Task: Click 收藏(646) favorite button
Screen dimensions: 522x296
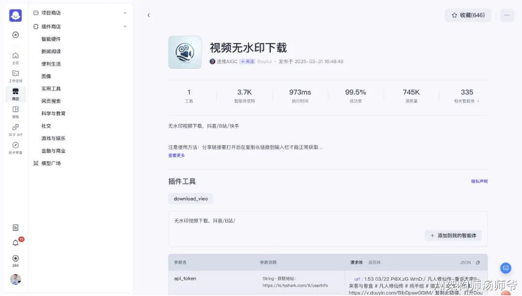Action: click(x=468, y=15)
